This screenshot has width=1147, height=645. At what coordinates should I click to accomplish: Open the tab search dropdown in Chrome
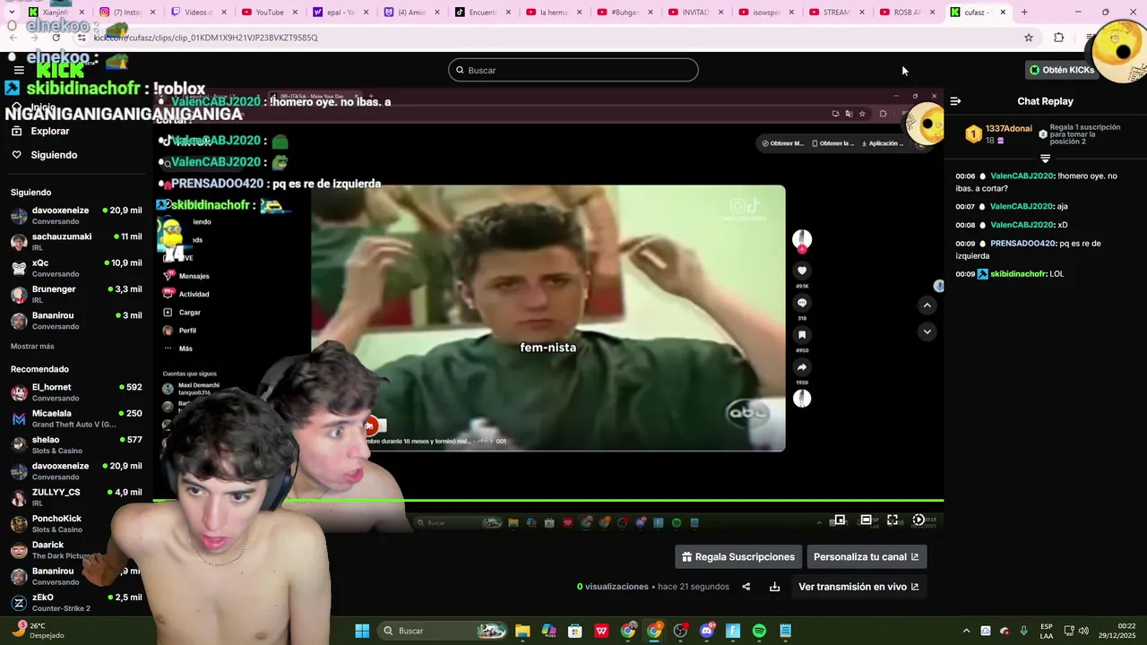[13, 13]
